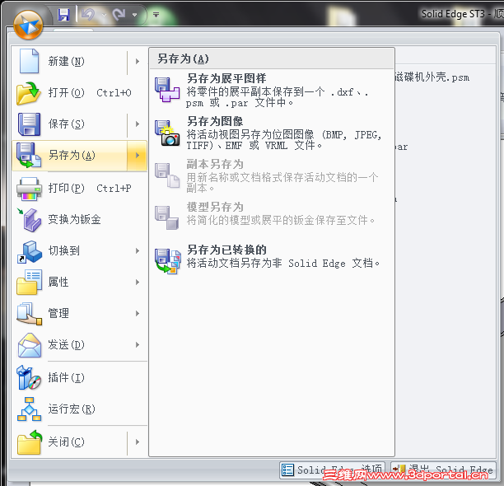
Task: Click the 另存为(A) icon in left menu
Action: pos(29,155)
